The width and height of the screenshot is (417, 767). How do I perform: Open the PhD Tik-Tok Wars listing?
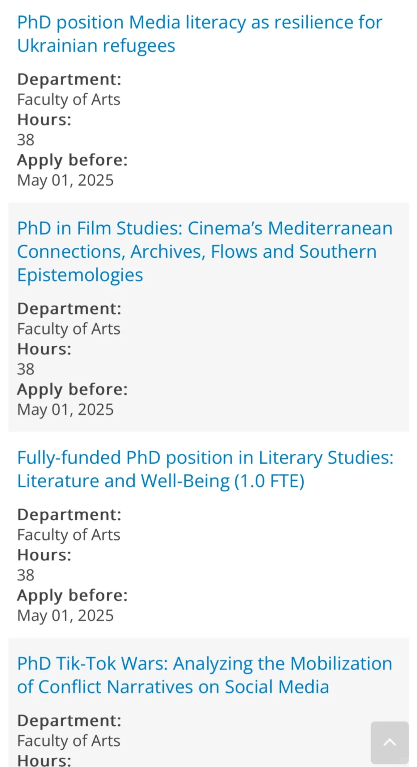(205, 675)
